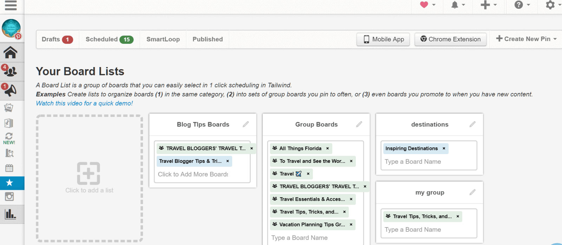Switch to SmartLoop tab
The width and height of the screenshot is (562, 245).
(163, 39)
